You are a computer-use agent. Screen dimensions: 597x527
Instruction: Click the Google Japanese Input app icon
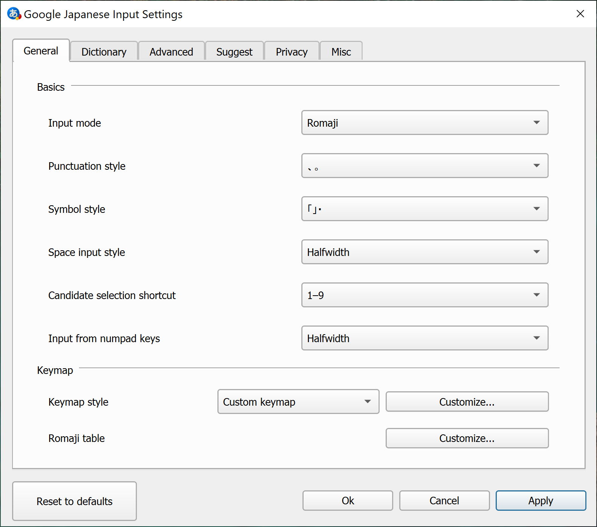pos(14,14)
